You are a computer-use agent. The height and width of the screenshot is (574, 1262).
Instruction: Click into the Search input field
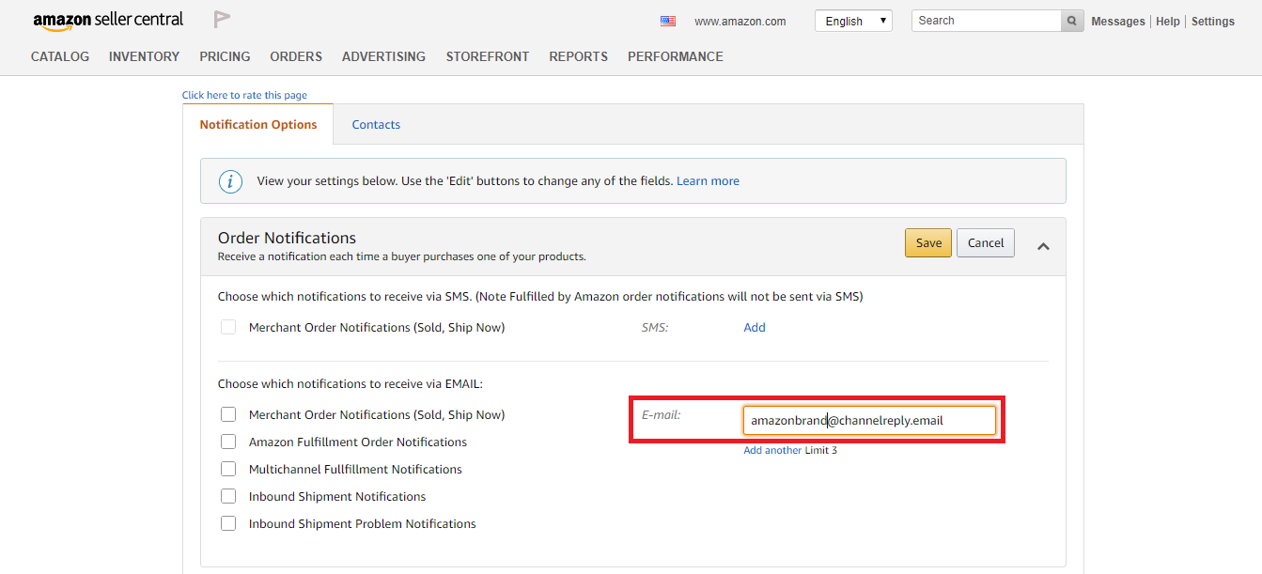click(x=987, y=21)
